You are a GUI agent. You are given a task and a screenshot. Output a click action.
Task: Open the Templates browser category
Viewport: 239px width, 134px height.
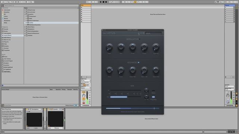[x=7, y=50]
